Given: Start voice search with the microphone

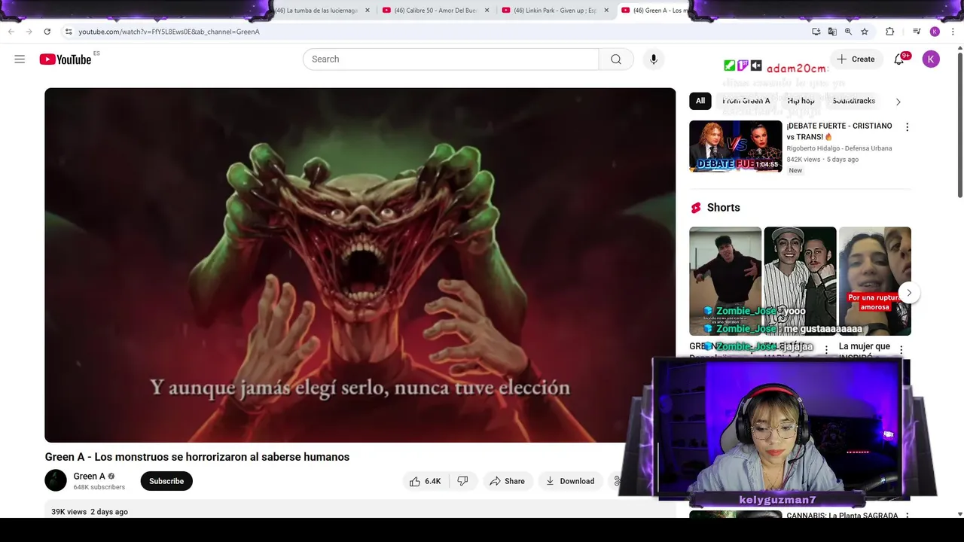Looking at the screenshot, I should pyautogui.click(x=654, y=59).
